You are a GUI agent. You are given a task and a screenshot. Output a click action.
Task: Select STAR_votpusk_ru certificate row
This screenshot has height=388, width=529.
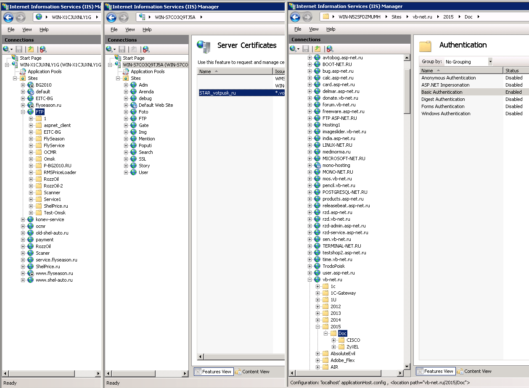pos(241,93)
